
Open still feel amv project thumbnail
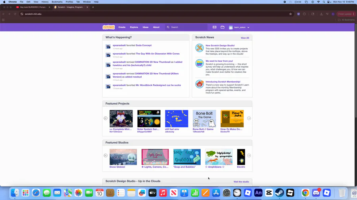click(177, 119)
